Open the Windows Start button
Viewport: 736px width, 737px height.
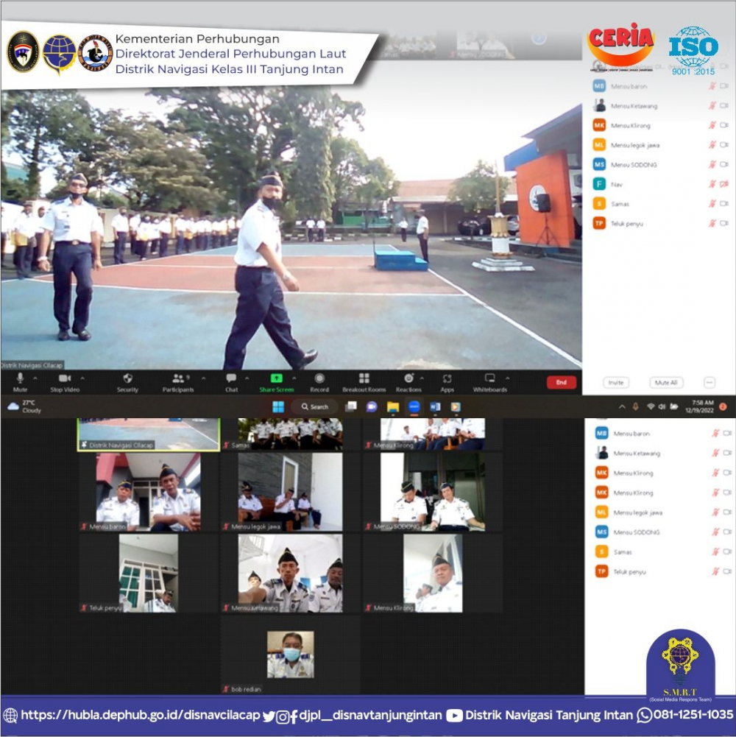coord(278,406)
